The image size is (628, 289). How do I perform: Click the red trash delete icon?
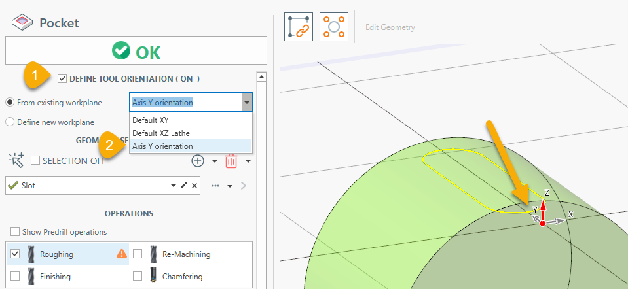coord(231,160)
